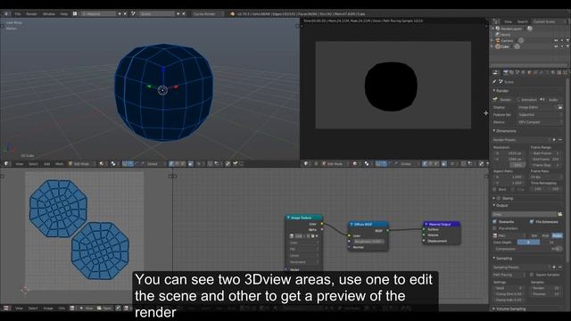571x321 pixels.
Task: Click the Material Output node header
Action: pos(442,224)
